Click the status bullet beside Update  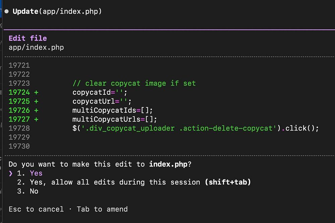tap(6, 11)
